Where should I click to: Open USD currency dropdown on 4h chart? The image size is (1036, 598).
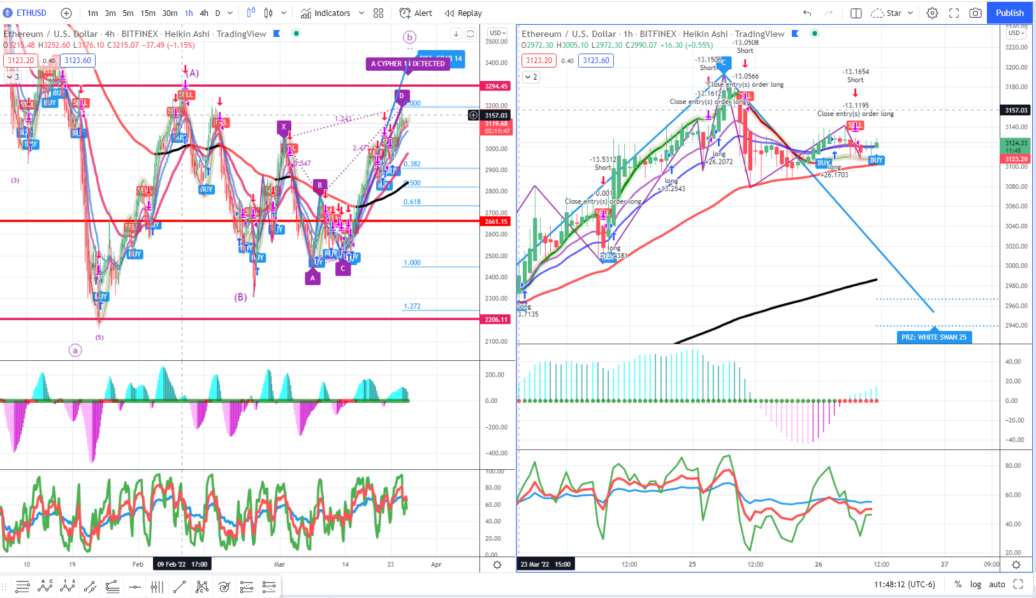click(x=497, y=33)
